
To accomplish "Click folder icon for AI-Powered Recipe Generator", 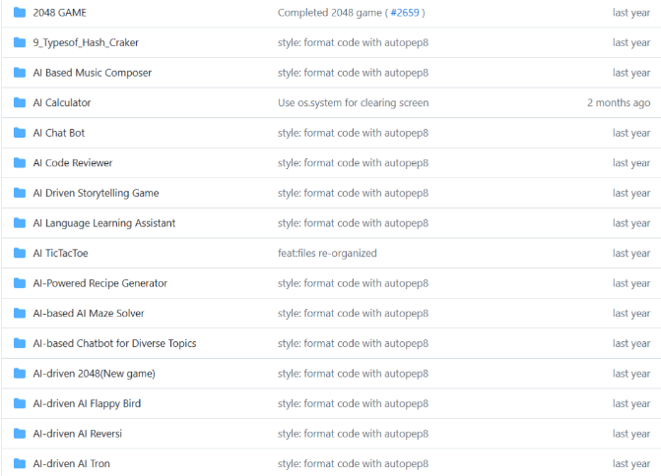I will pyautogui.click(x=20, y=283).
